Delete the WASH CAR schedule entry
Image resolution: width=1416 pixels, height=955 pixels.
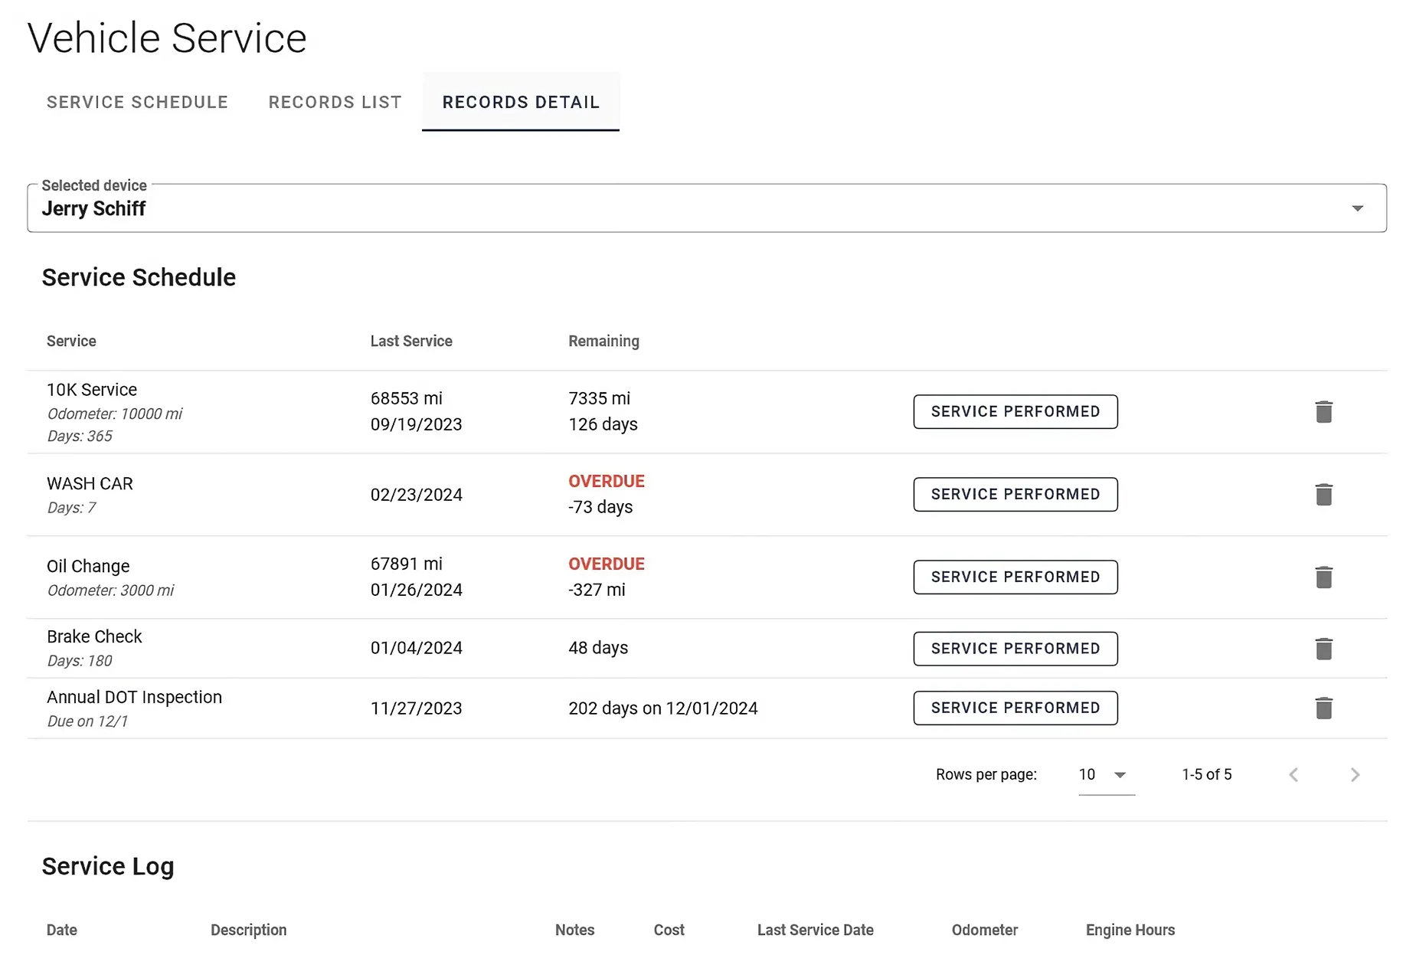[1324, 494]
